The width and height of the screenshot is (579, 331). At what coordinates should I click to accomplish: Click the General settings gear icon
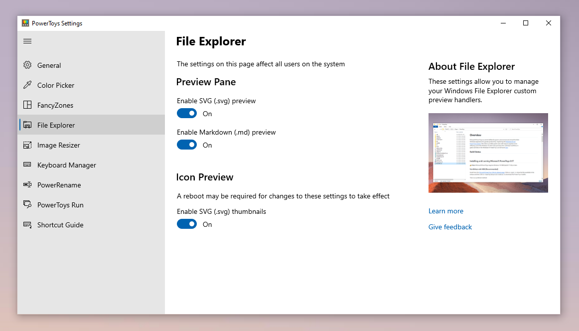27,65
